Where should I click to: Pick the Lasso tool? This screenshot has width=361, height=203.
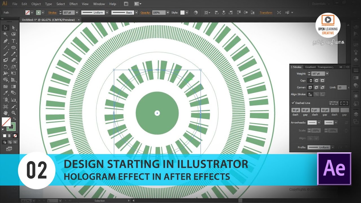tap(13, 34)
